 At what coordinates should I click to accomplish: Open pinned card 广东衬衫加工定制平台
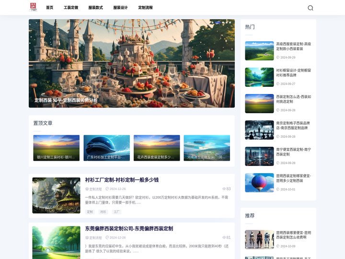pos(106,148)
